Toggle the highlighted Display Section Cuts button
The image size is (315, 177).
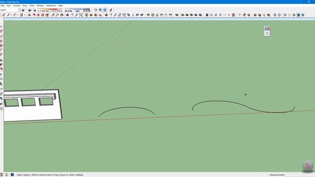[105, 10]
